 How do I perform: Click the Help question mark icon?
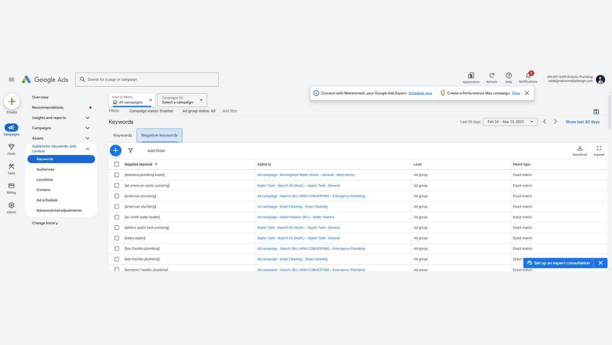coord(508,76)
